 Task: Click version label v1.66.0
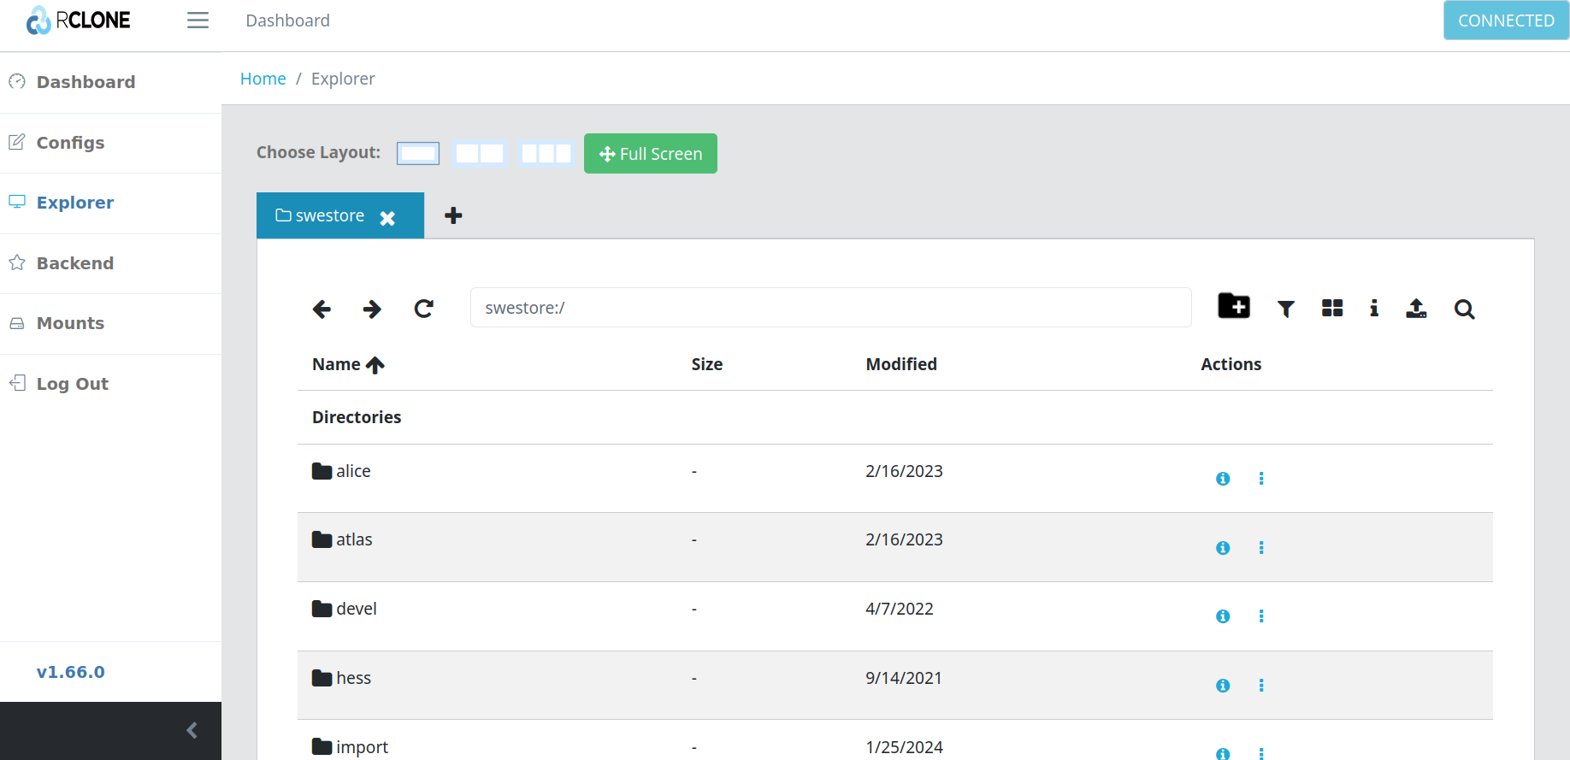pos(71,672)
